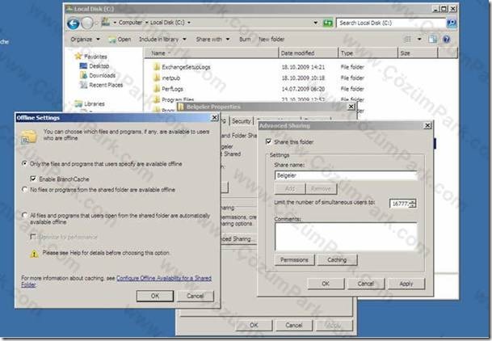Click the Favorites star icon
This screenshot has height=341, width=492.
78,56
